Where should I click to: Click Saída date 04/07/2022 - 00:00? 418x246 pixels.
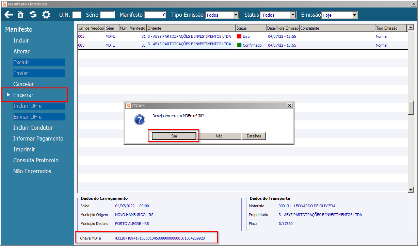(x=132, y=206)
